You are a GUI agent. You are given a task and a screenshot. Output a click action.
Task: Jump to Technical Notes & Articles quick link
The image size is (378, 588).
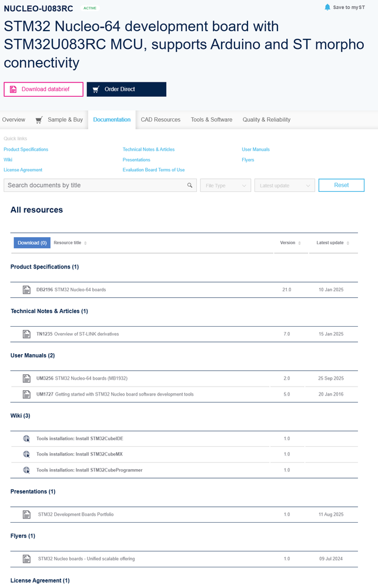point(148,150)
